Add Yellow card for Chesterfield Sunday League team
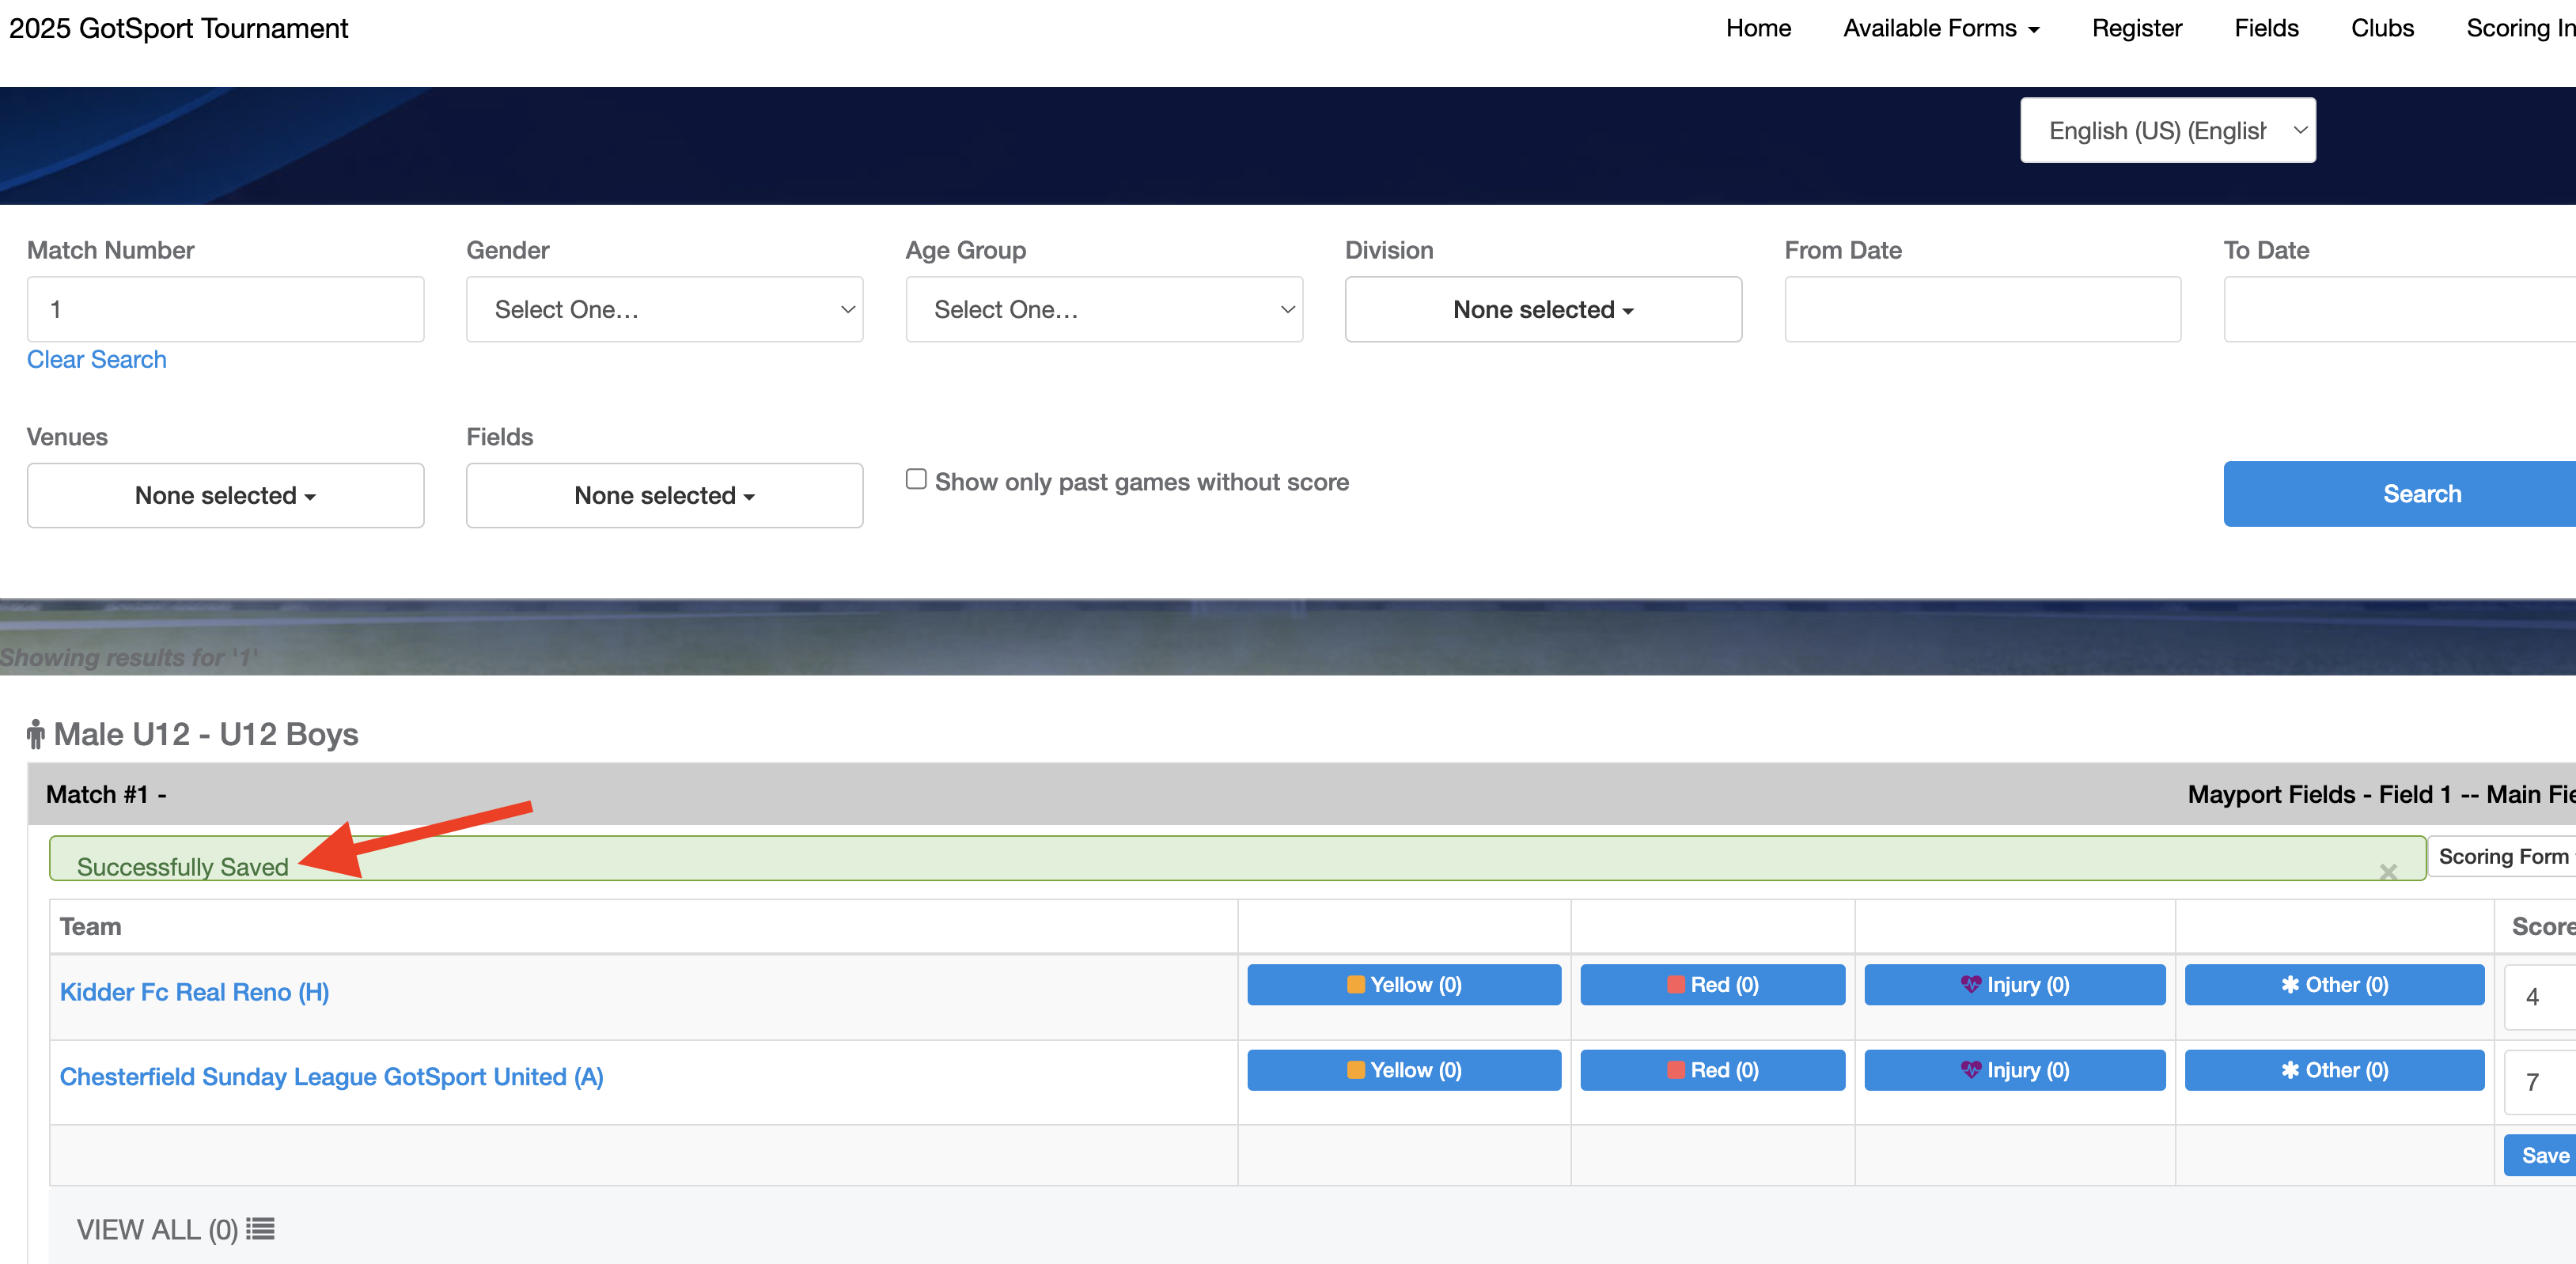The width and height of the screenshot is (2576, 1264). click(x=1404, y=1070)
